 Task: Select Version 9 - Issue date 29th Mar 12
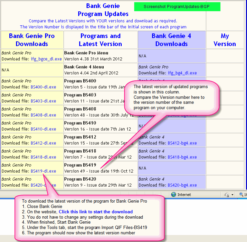click(98, 185)
